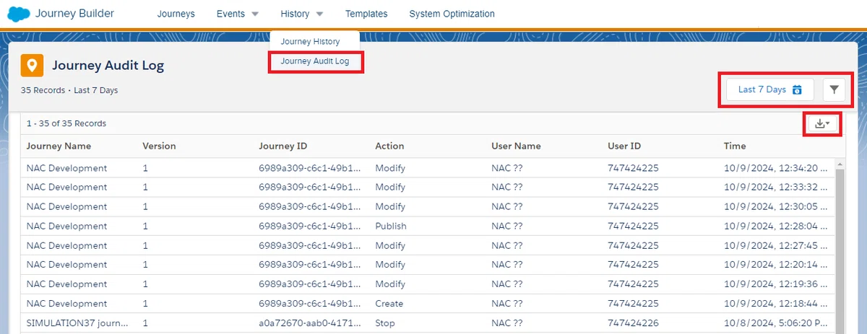Open the Journeys tab
Viewport: 867px width, 334px height.
[176, 14]
